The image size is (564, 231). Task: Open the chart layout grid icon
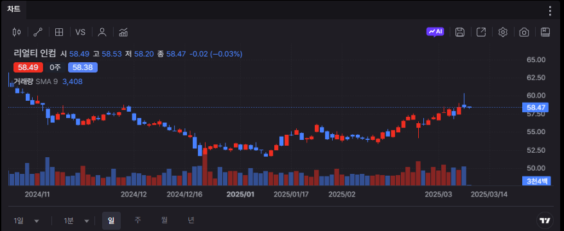click(x=59, y=32)
